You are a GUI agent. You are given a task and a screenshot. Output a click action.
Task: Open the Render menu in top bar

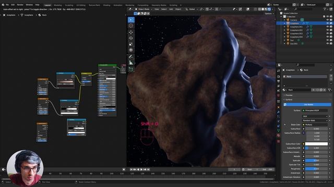20,5
